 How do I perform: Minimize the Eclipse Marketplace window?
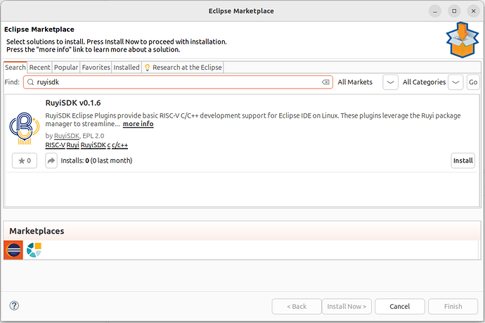(435, 11)
